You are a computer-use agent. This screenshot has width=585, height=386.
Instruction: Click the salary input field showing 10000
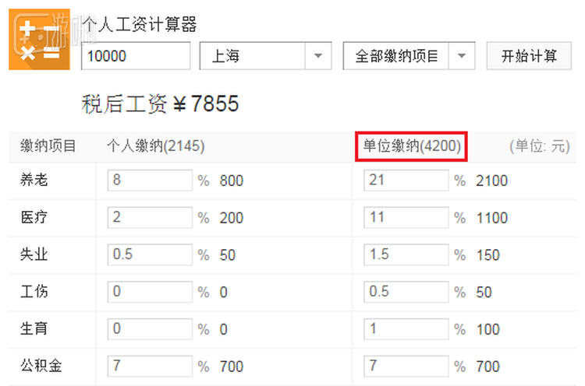(x=135, y=56)
